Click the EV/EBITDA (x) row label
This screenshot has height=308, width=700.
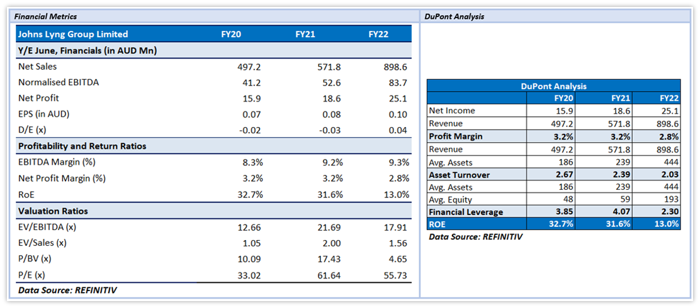(x=47, y=227)
